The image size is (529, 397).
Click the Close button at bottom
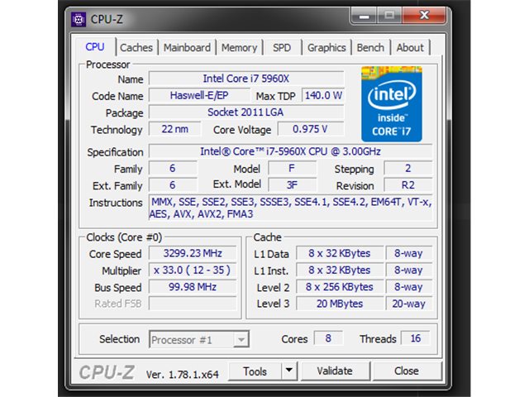coord(407,371)
